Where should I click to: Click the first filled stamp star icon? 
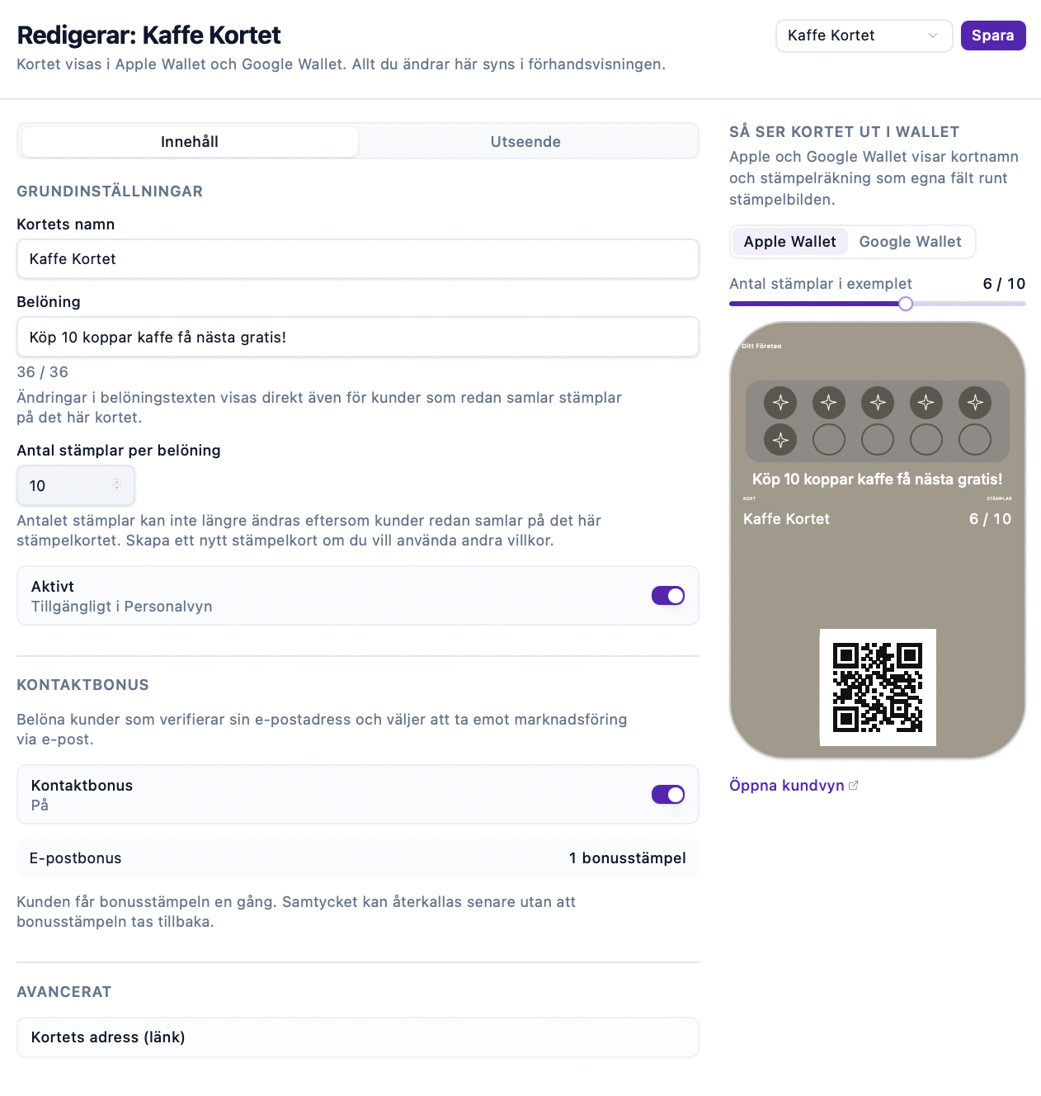pyautogui.click(x=780, y=403)
